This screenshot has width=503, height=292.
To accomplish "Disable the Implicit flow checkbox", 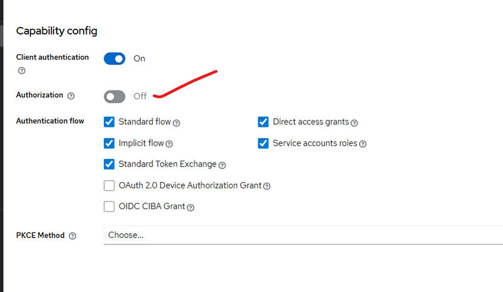I will click(109, 143).
